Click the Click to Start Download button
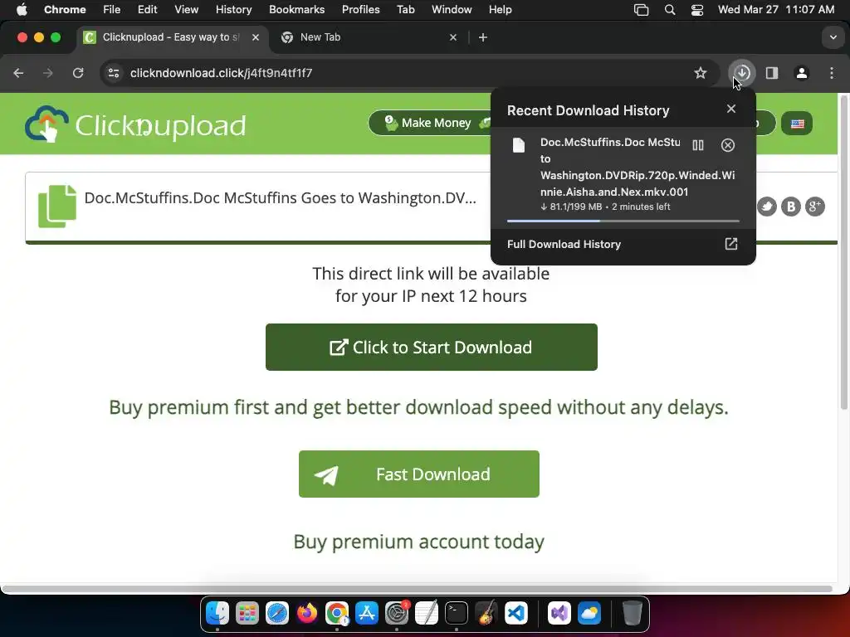This screenshot has height=637, width=850. (x=432, y=348)
